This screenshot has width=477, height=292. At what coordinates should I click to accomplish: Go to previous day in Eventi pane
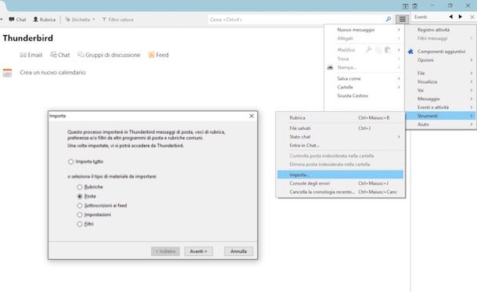pyautogui.click(x=451, y=17)
